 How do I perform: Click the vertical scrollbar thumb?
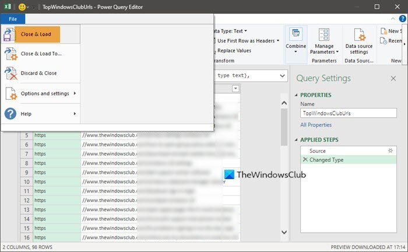point(284,127)
